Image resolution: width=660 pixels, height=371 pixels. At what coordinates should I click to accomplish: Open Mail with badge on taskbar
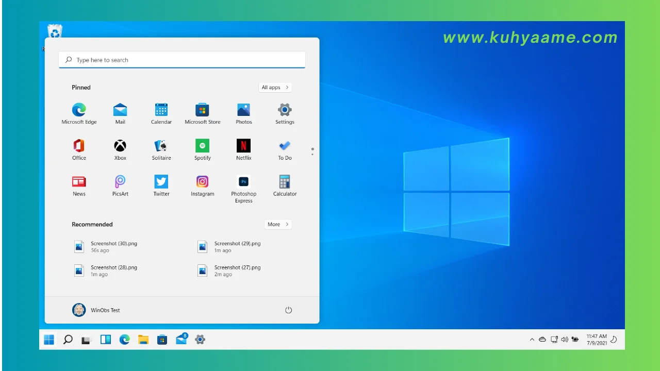[181, 339]
